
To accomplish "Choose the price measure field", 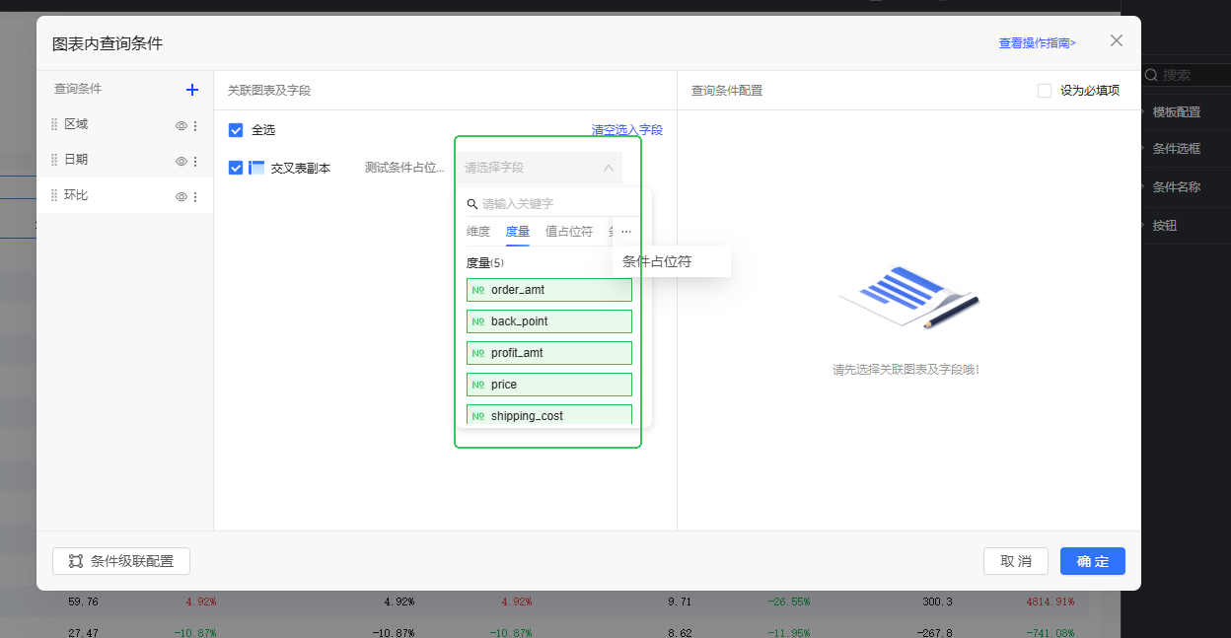I will 549,385.
